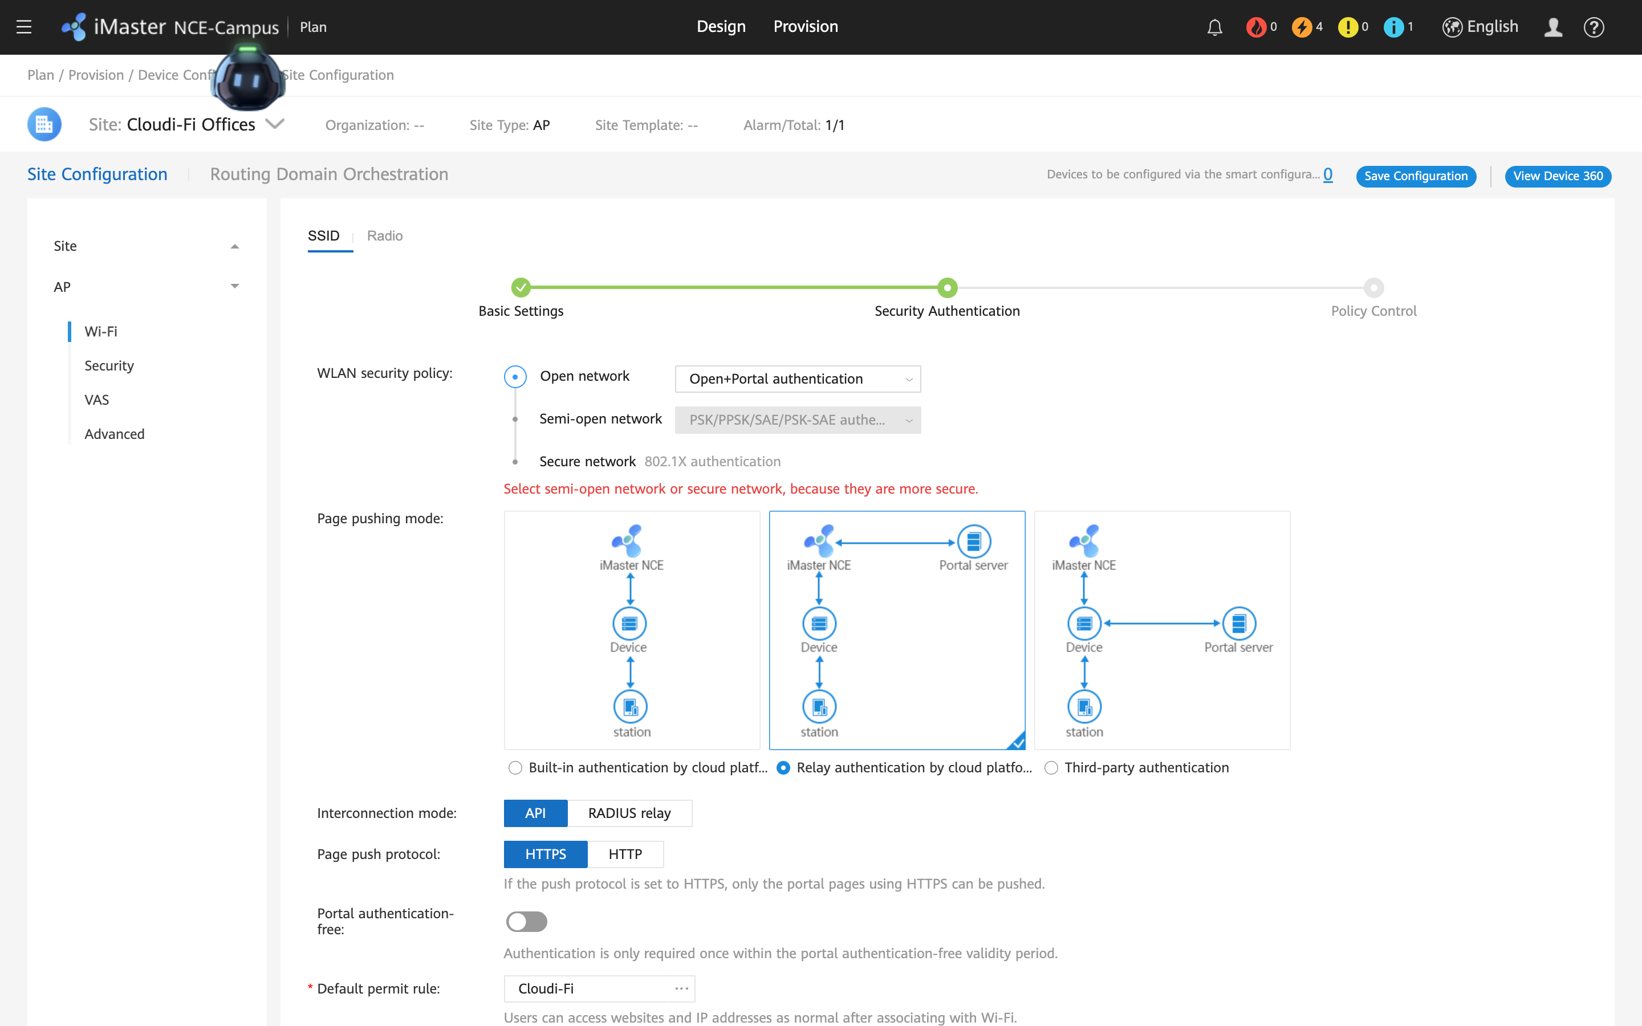1642x1026 pixels.
Task: Click Device icon in Built-in diagram
Action: (x=629, y=623)
